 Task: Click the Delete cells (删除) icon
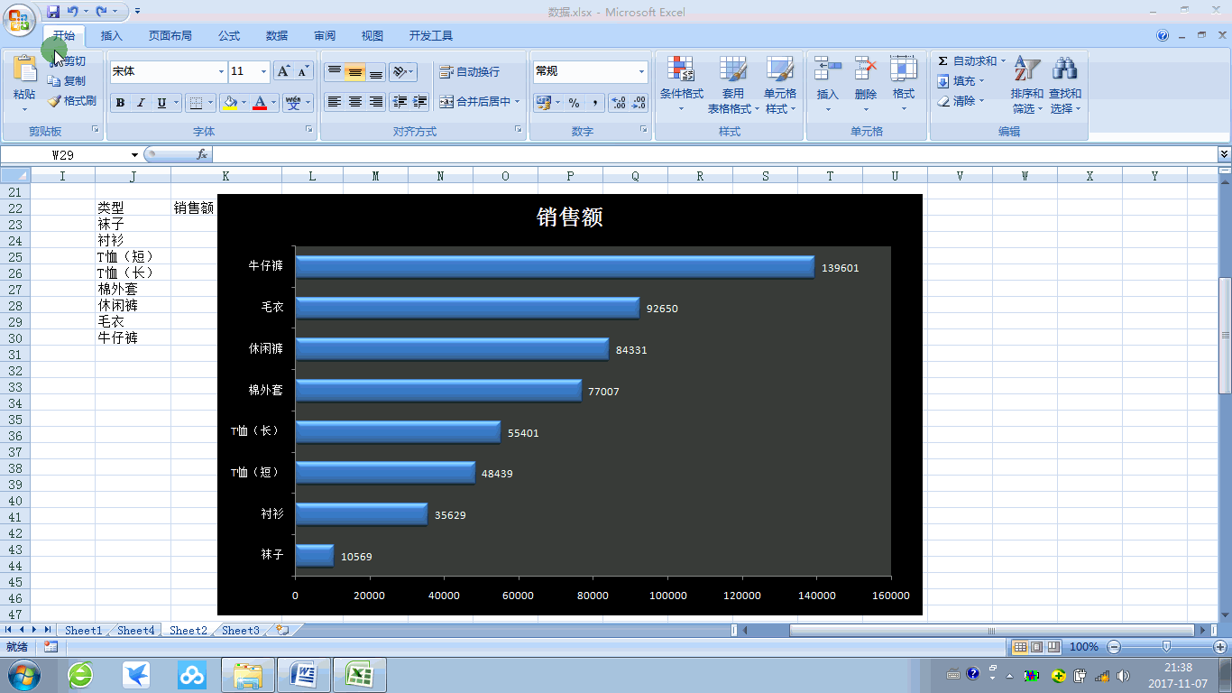tap(866, 69)
